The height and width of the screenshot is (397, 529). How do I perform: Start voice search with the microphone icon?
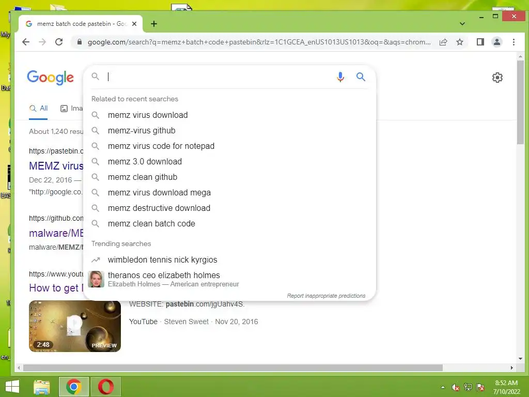tap(340, 77)
